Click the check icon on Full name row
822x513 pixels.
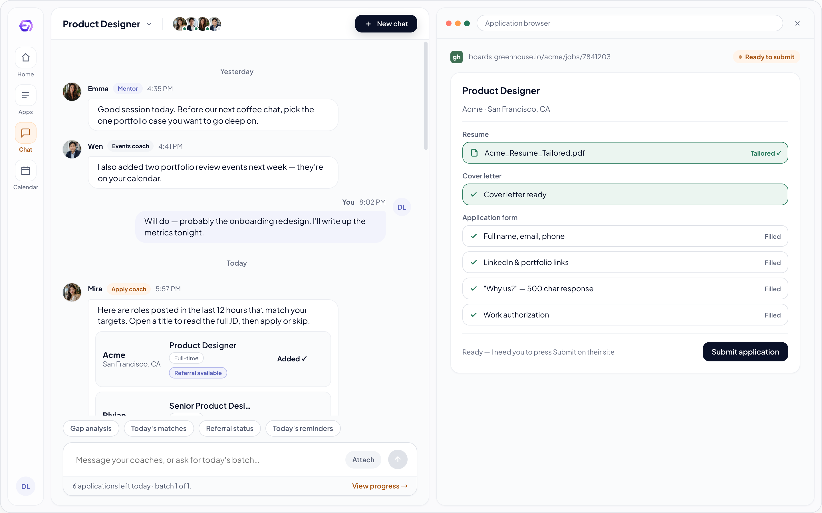click(x=474, y=236)
